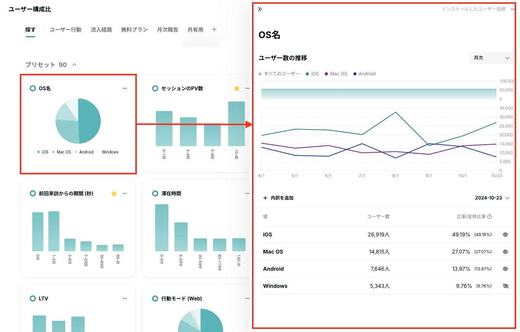
Task: Toggle Android series in line chart legend
Action: (x=364, y=74)
